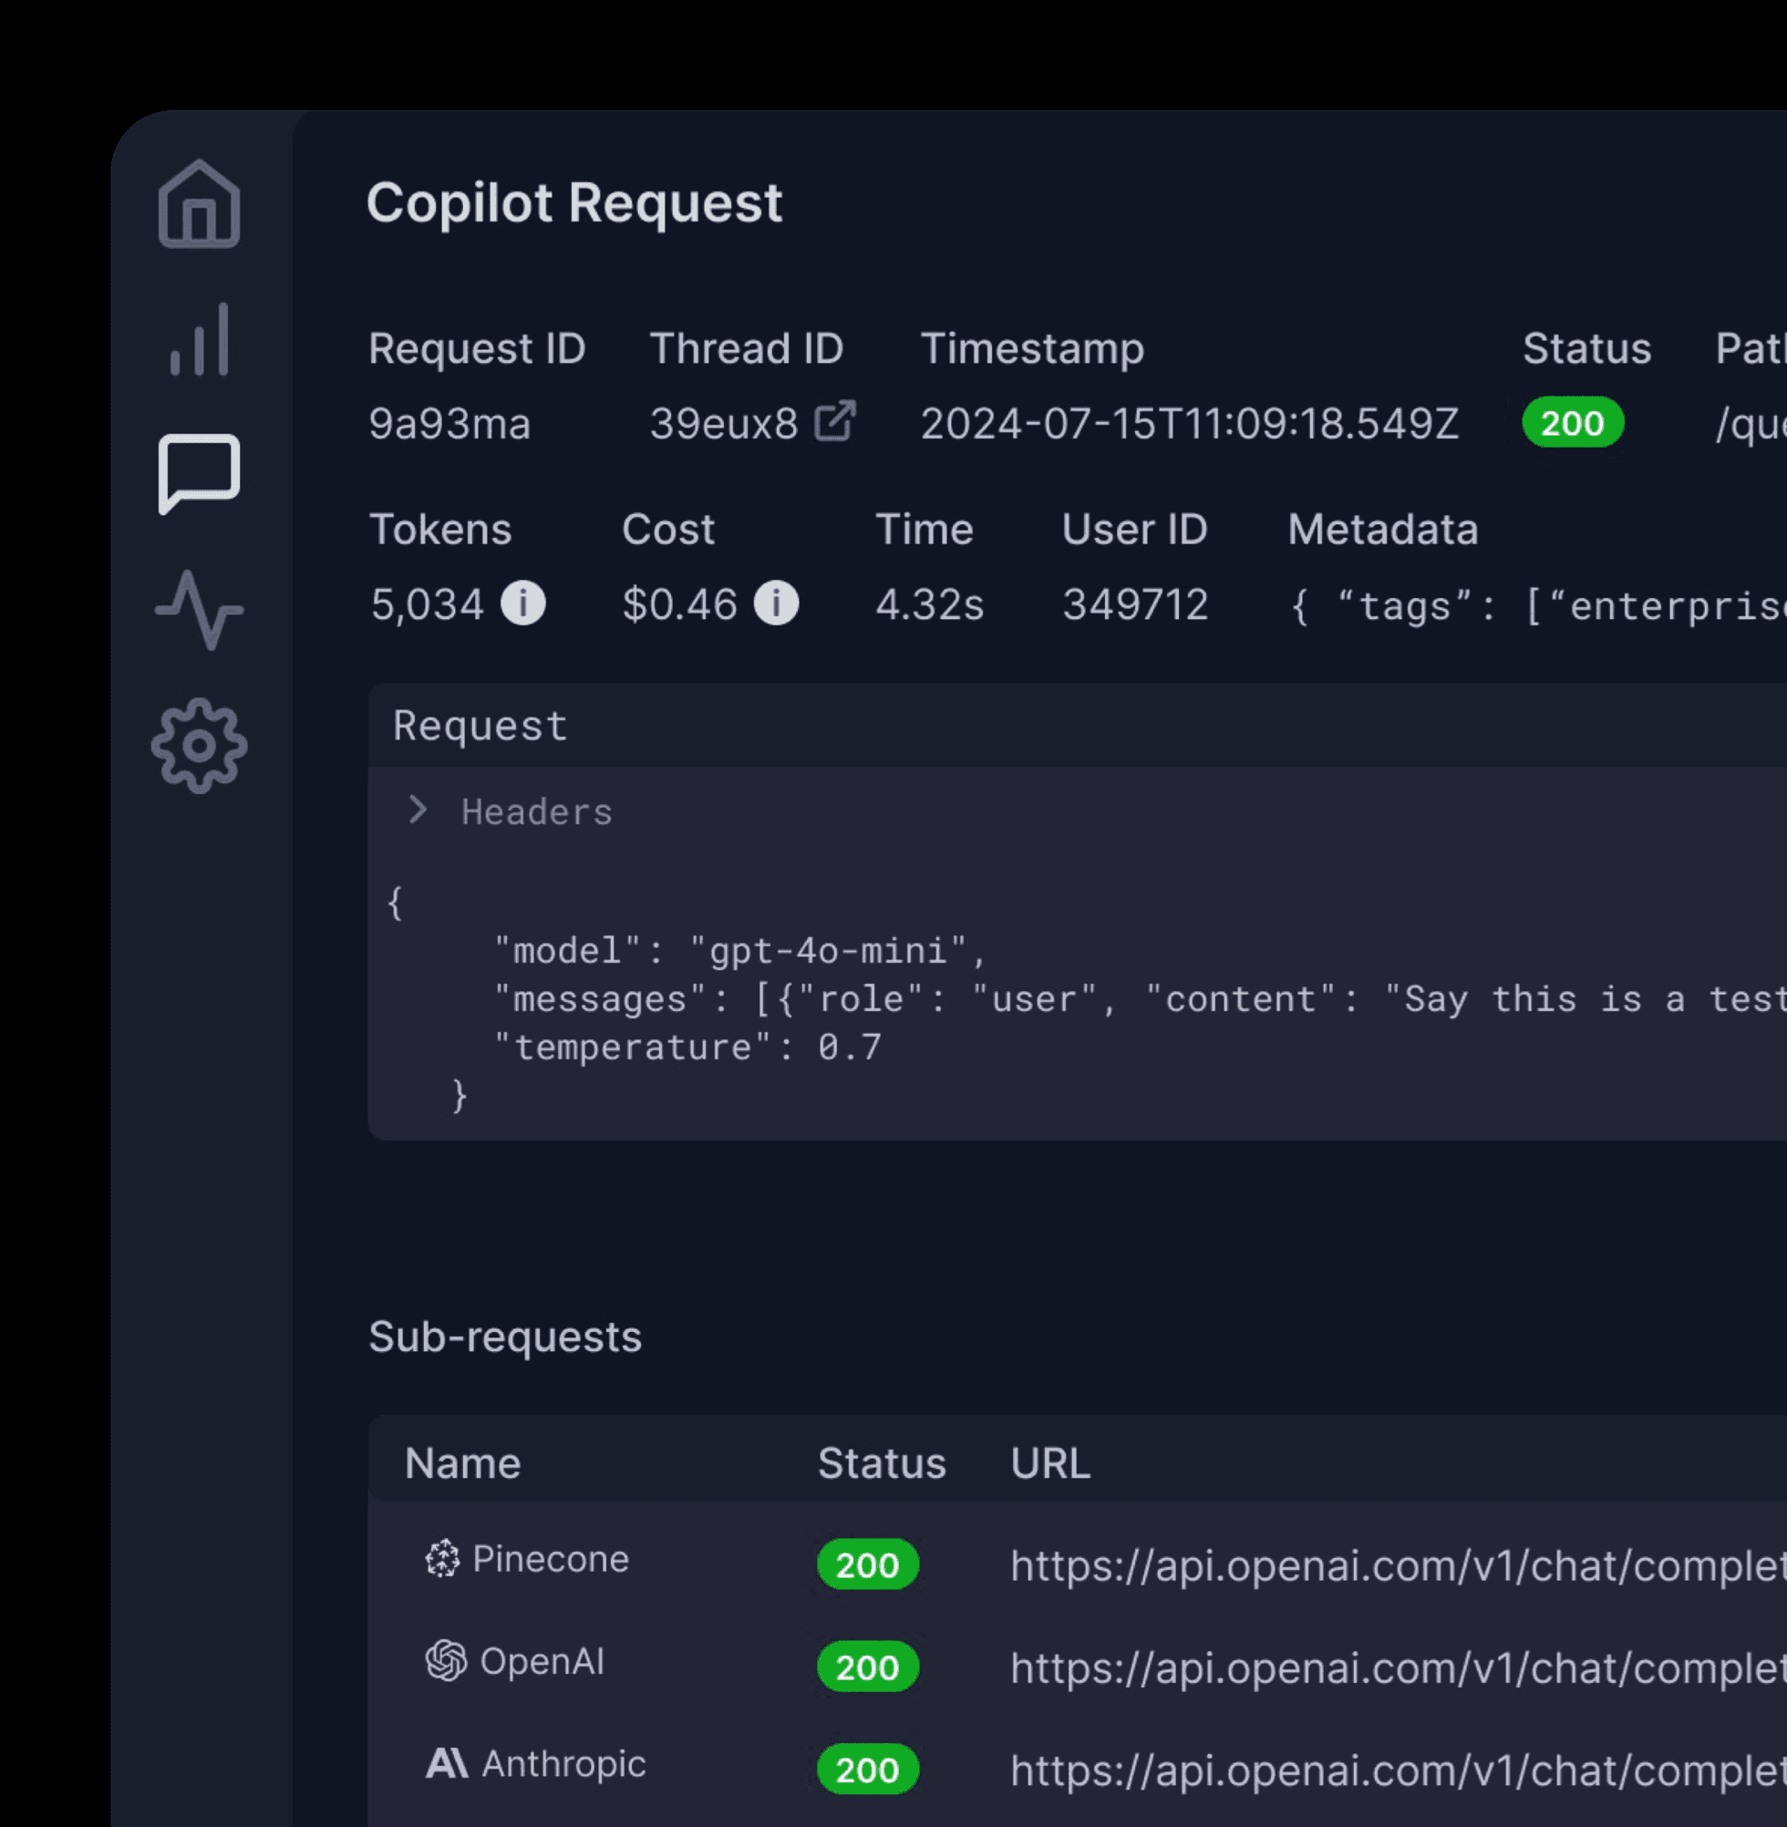Select the Copilot Request title
Screen dimensions: 1787x1827
click(x=576, y=201)
